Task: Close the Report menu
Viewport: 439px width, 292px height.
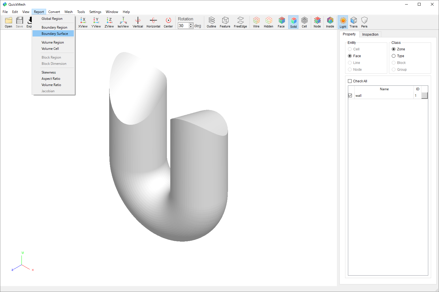Action: [39, 12]
